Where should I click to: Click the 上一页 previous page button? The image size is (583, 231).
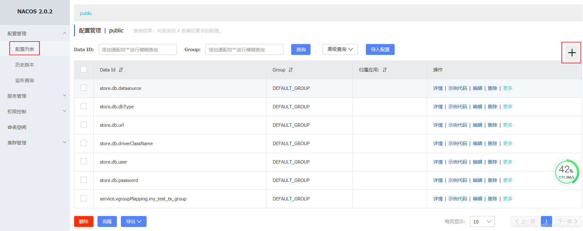click(525, 221)
